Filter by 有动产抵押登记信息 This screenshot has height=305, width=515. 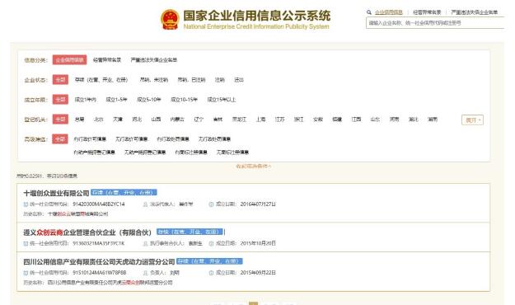[x=94, y=152]
